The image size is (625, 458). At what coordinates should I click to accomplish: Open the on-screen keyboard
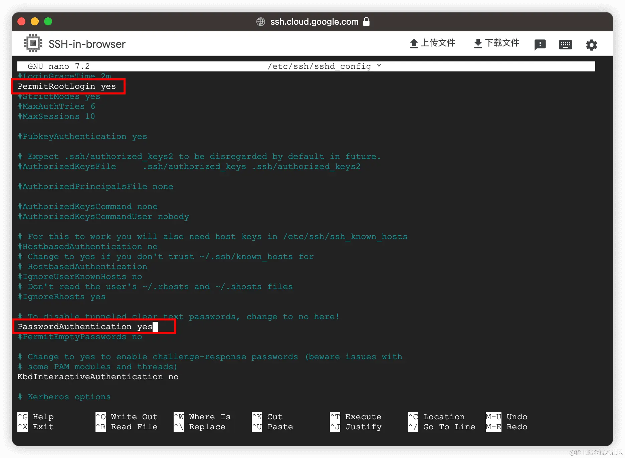(x=565, y=44)
